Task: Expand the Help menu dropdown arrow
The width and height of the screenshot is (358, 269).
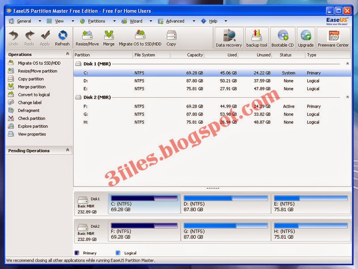Action: click(226, 21)
